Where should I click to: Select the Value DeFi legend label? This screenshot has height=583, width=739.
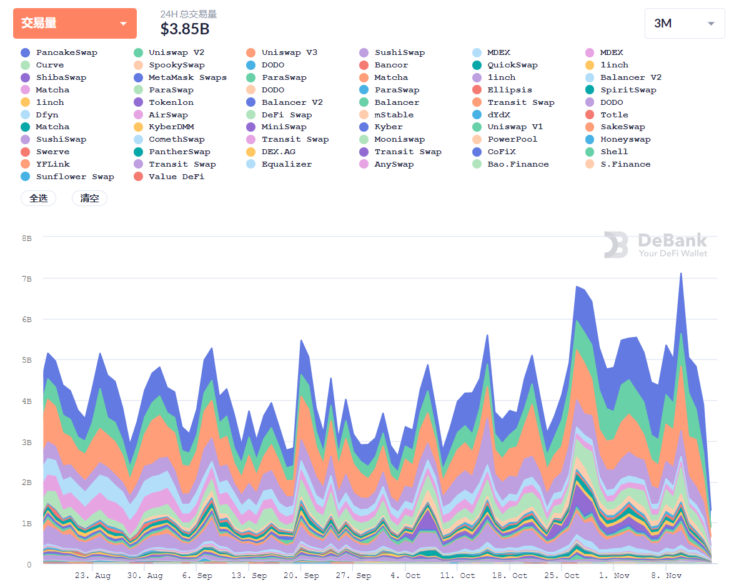pyautogui.click(x=177, y=177)
